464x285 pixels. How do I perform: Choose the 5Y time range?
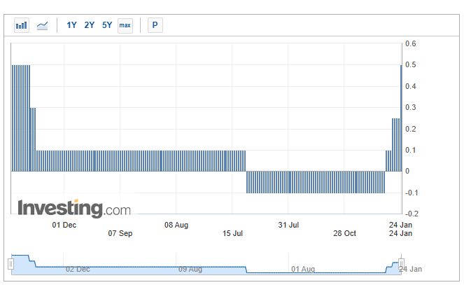[x=106, y=25]
